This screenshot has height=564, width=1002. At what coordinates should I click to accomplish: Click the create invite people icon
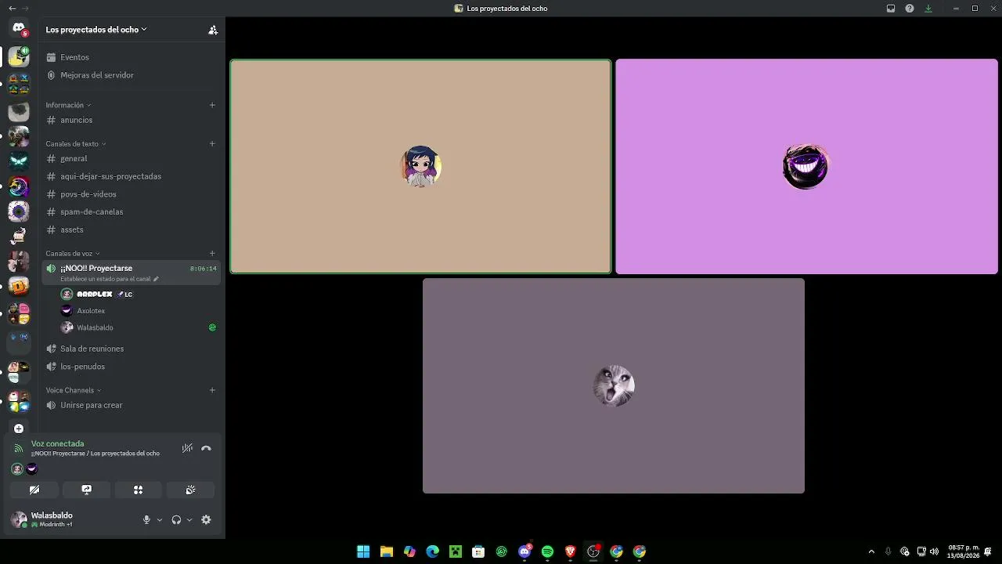point(213,30)
